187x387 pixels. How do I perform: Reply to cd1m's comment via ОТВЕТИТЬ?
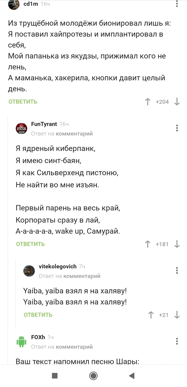point(23,102)
